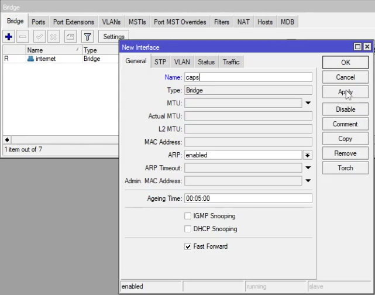Click the checkmark Enable toolbar icon
Image resolution: width=375 pixels, height=295 pixels.
40,36
